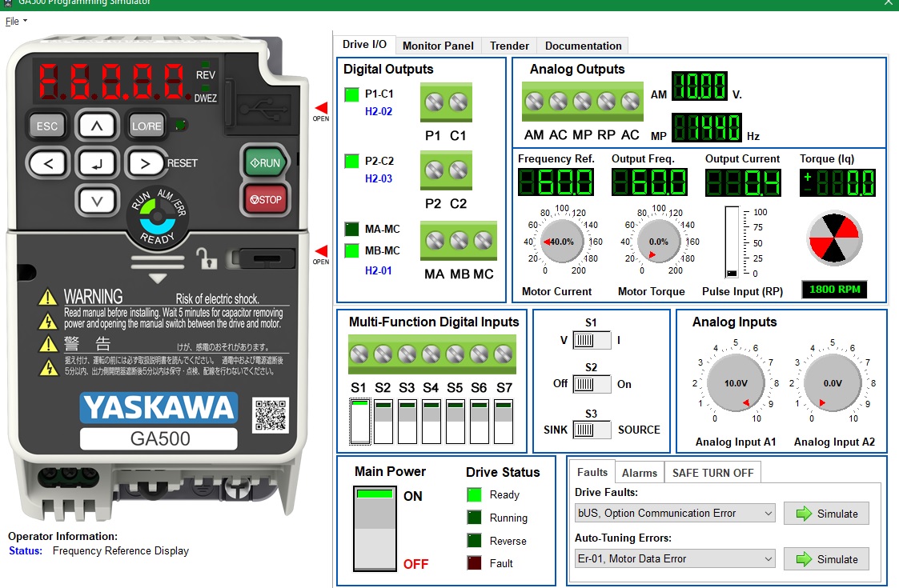Click the multi-function inputs terminal strip
The width and height of the screenshot is (899, 588).
coord(431,354)
